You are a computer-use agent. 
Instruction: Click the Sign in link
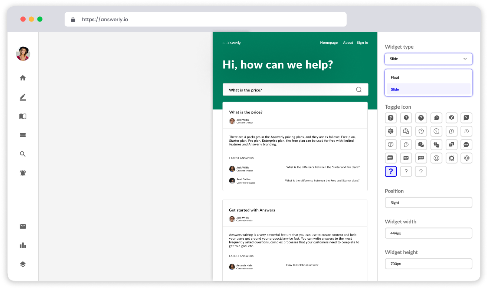[x=362, y=43]
